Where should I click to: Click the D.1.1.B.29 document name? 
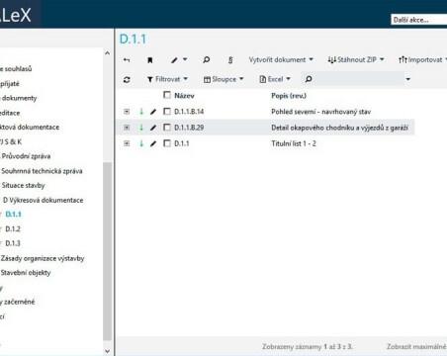point(189,128)
